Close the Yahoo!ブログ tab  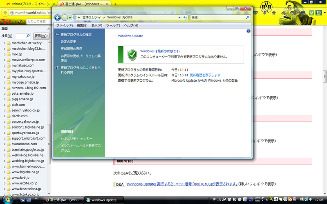pos(54,4)
